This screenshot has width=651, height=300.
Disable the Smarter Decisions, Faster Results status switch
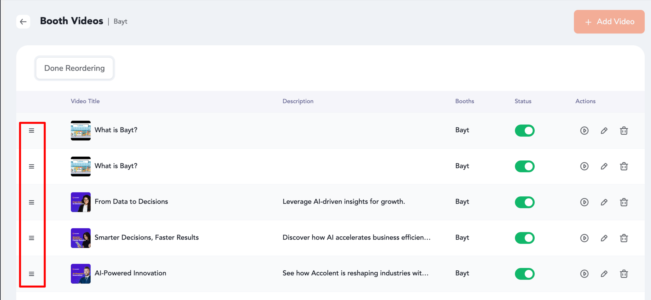pyautogui.click(x=524, y=238)
